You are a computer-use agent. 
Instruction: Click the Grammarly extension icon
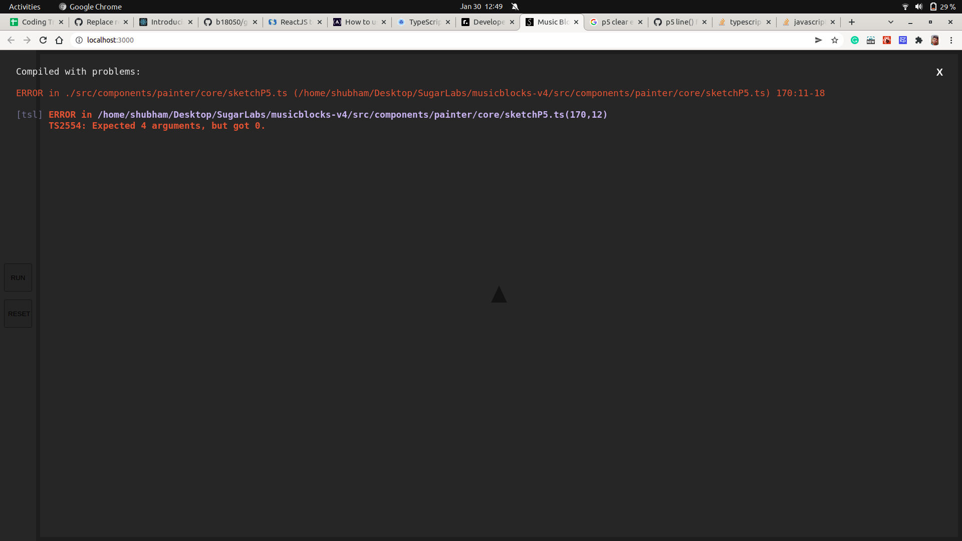point(855,40)
